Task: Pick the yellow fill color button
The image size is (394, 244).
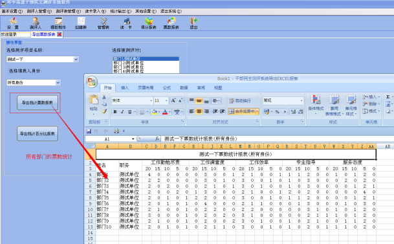Action: point(154,112)
